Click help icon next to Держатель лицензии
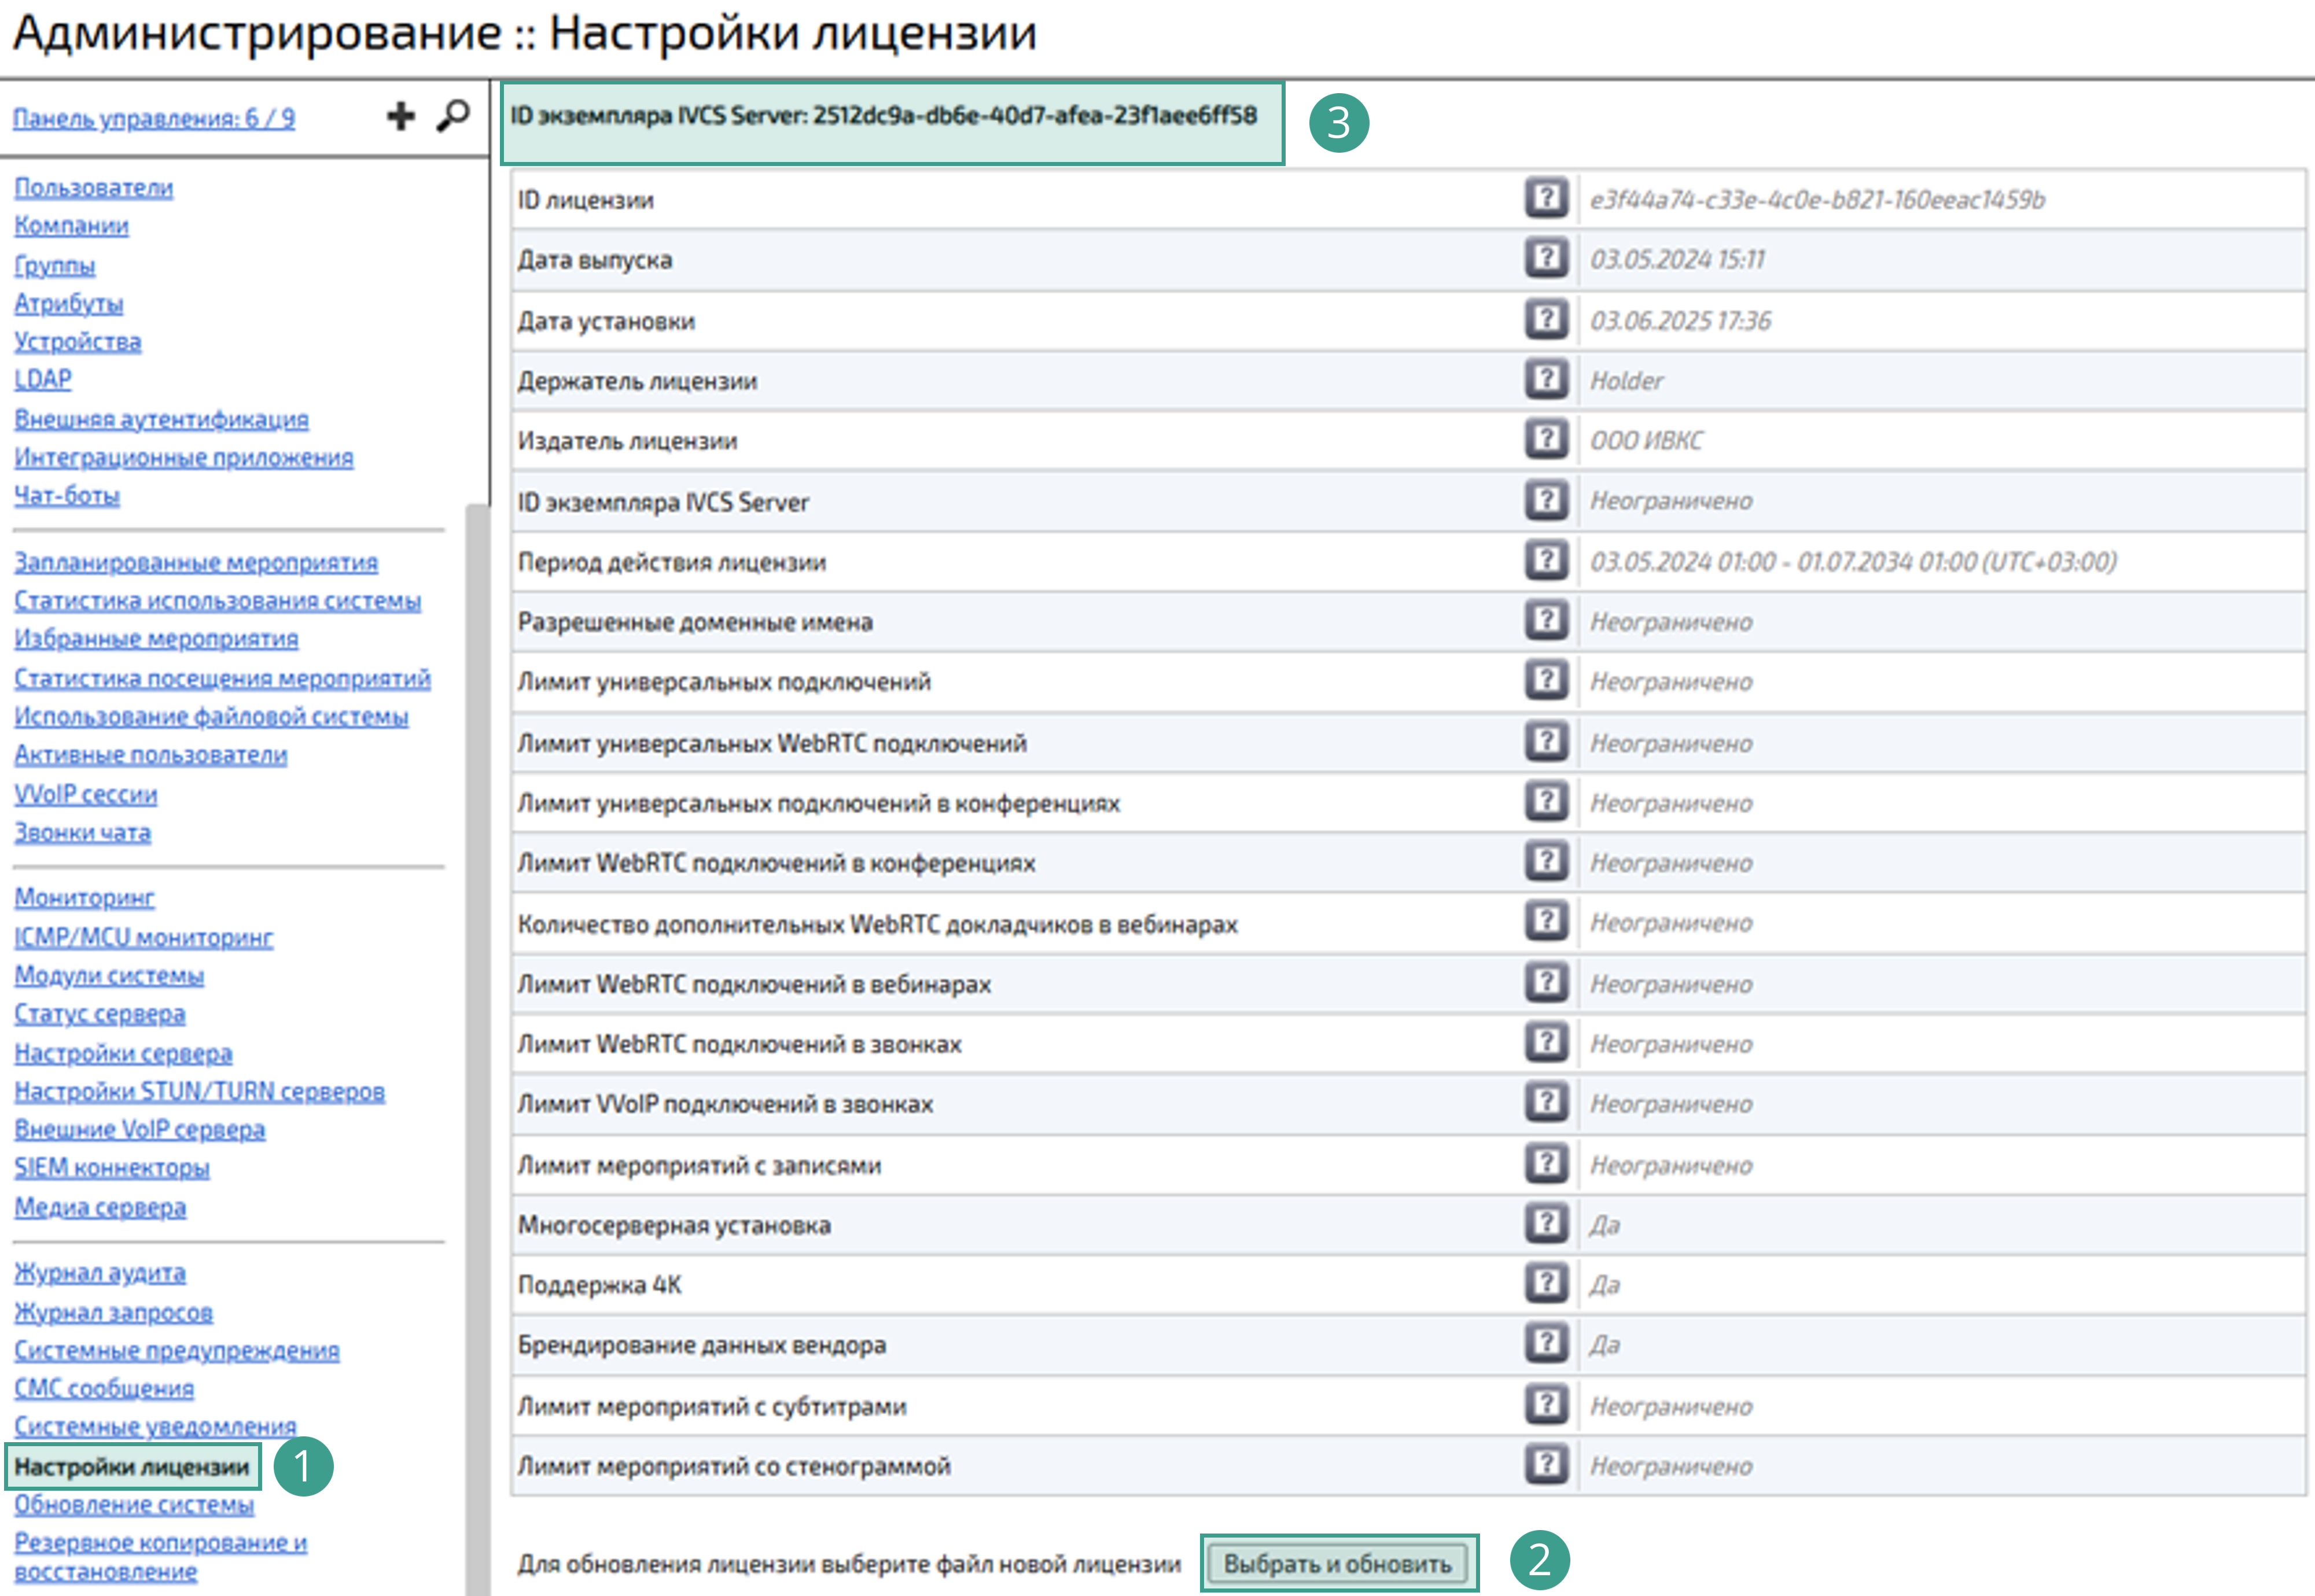The height and width of the screenshot is (1596, 2315). [1546, 379]
